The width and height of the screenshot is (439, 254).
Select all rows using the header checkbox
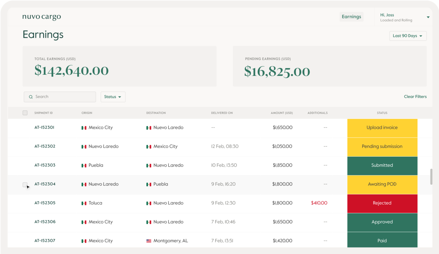tap(25, 112)
